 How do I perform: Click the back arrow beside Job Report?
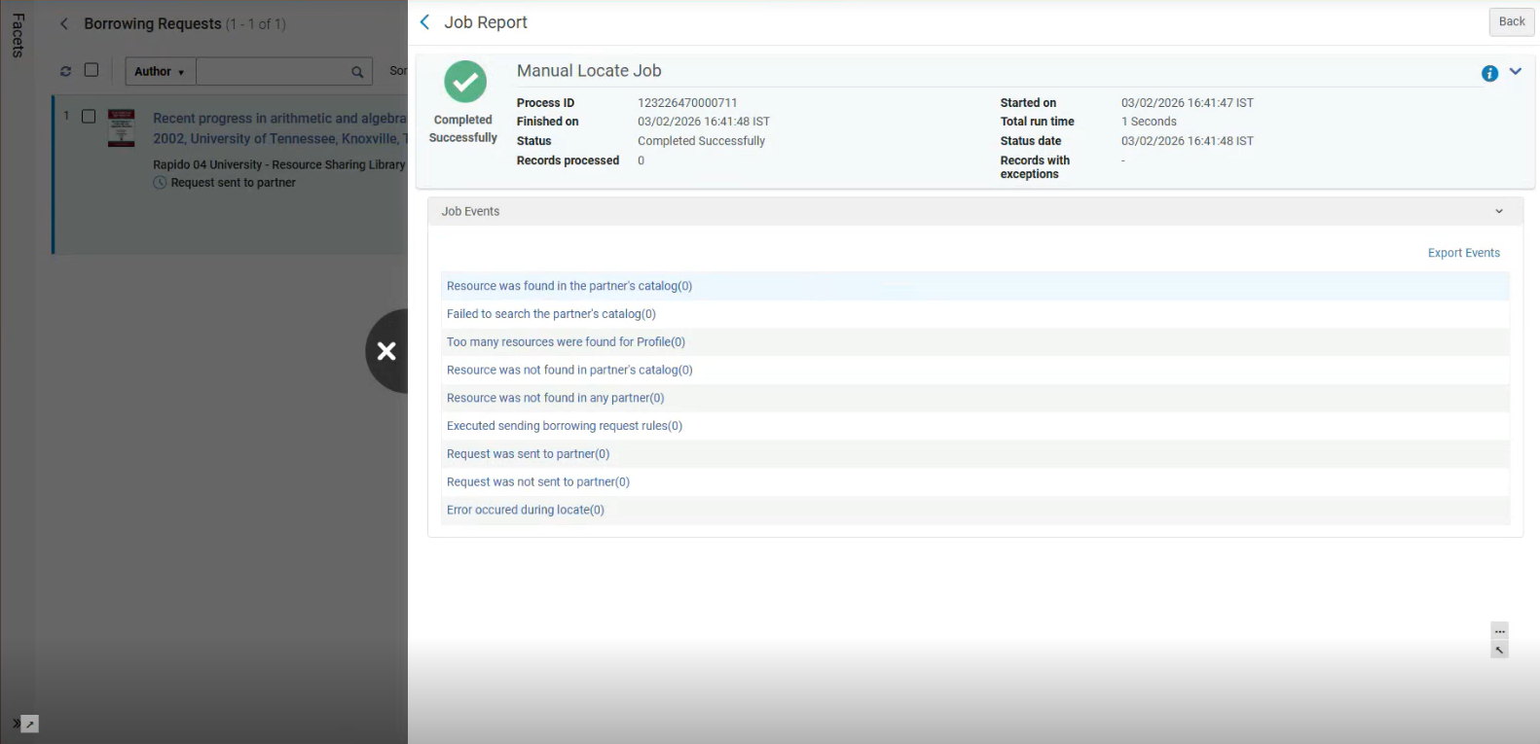tap(424, 22)
